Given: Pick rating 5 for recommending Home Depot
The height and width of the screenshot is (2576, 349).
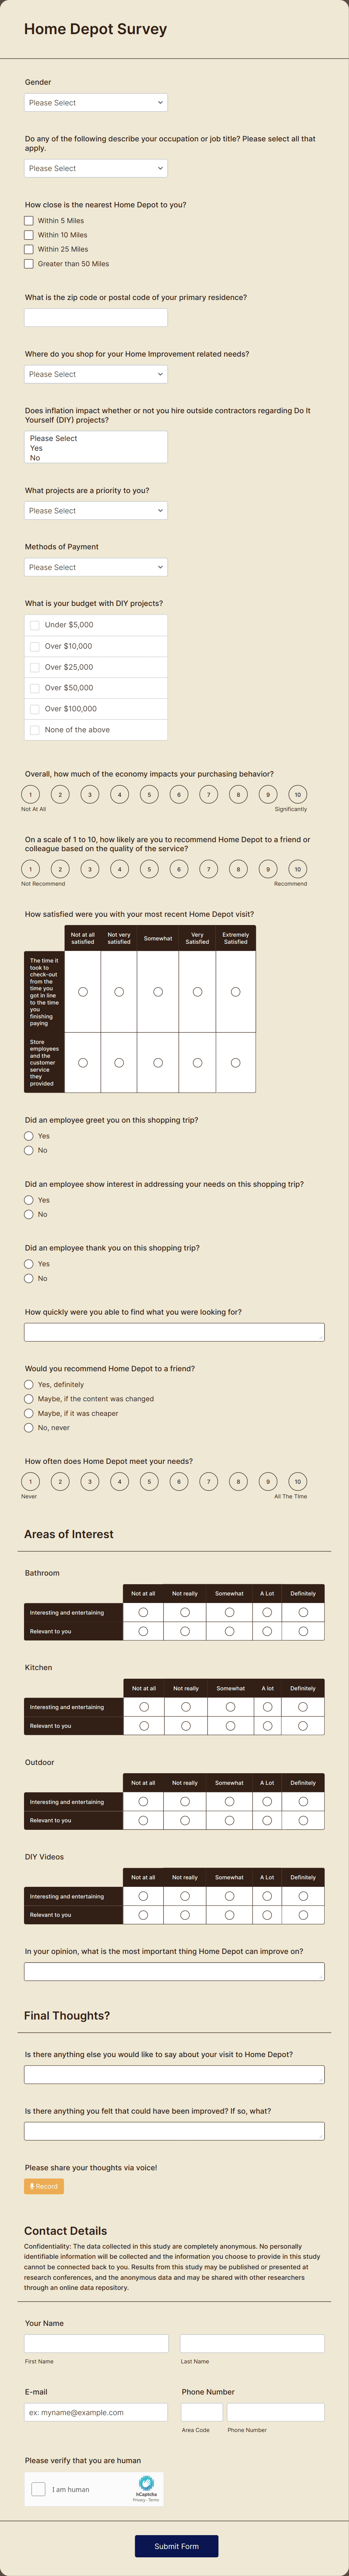Looking at the screenshot, I should [x=149, y=869].
